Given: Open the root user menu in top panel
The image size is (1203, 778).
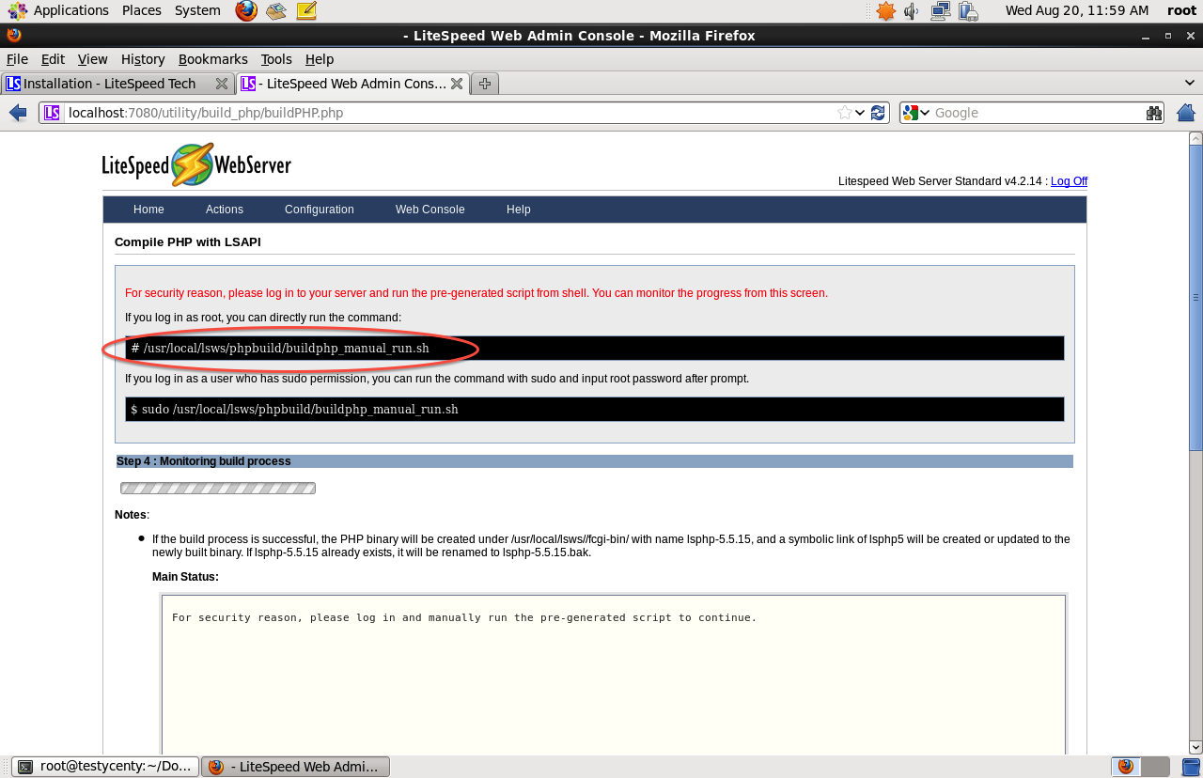Looking at the screenshot, I should coord(1181,10).
